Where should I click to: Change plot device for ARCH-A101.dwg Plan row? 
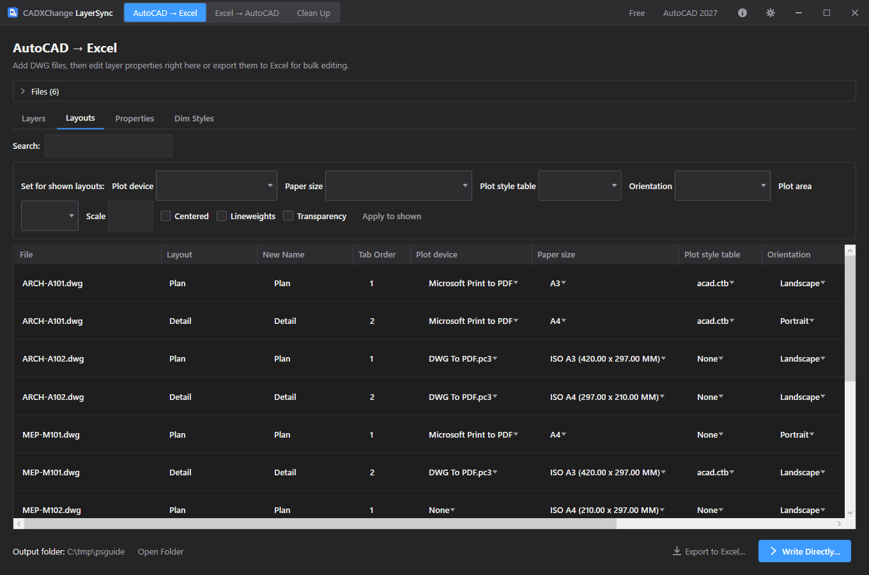coord(473,283)
